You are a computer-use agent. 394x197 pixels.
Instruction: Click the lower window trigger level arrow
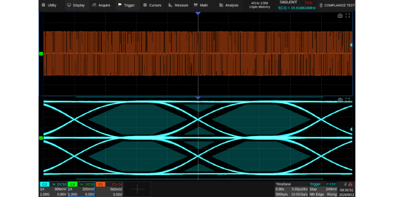(x=351, y=129)
